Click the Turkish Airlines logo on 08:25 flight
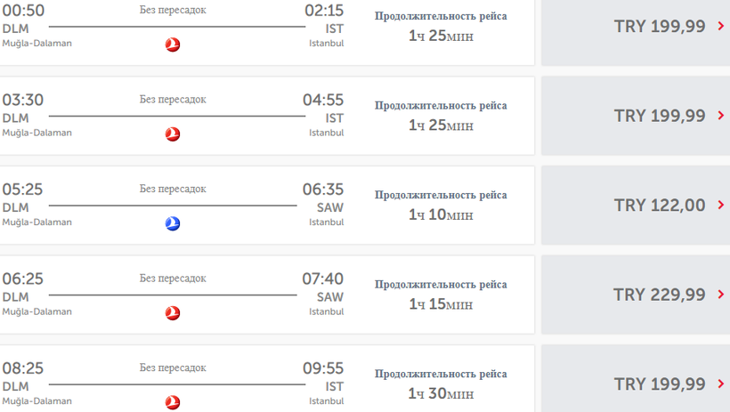This screenshot has height=412, width=730. click(x=173, y=402)
